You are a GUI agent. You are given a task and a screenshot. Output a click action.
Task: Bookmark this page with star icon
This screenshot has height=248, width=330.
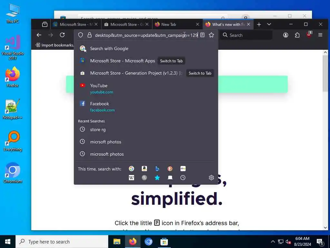tap(211, 35)
